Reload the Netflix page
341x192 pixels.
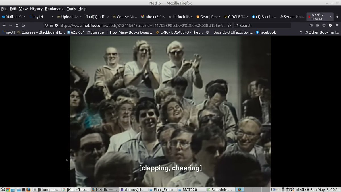17,25
